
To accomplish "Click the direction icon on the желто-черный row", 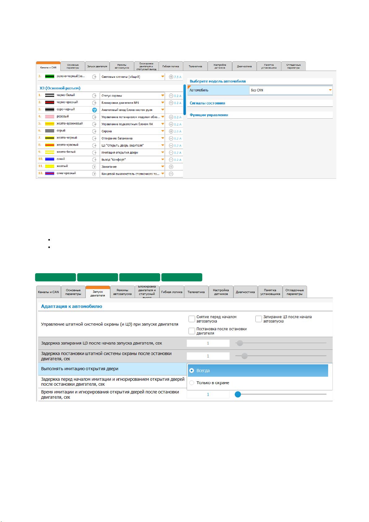I will [x=94, y=138].
